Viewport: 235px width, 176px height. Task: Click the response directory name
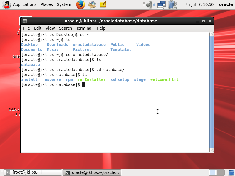tap(52, 79)
